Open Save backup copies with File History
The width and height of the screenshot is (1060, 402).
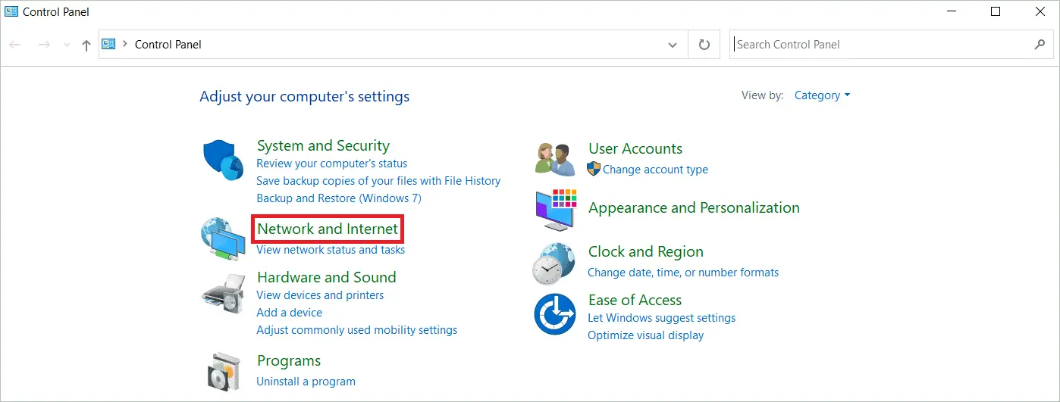coord(378,181)
